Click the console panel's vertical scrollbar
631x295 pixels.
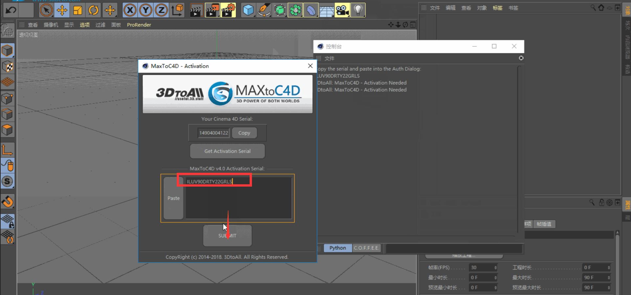pos(519,149)
